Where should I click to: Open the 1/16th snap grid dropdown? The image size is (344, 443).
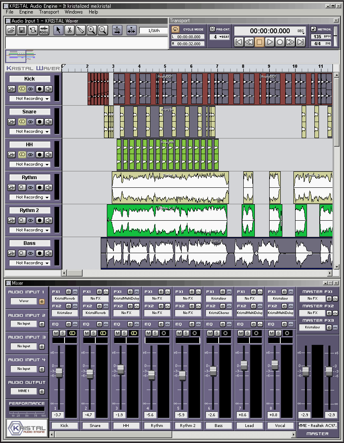(x=154, y=30)
